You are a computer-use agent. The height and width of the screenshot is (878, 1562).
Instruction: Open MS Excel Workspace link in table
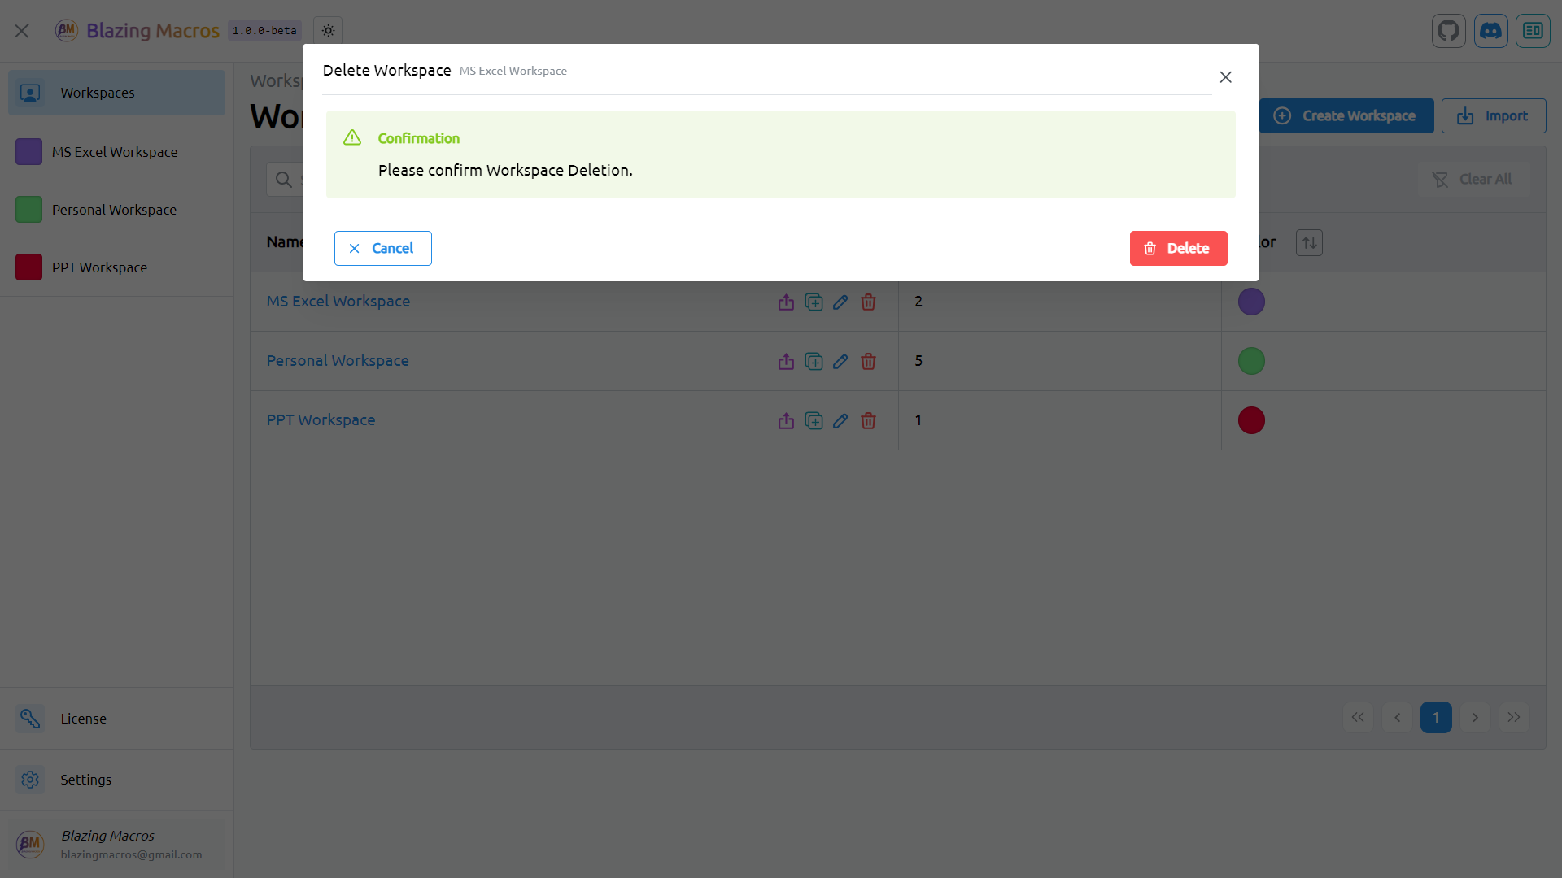(x=338, y=302)
